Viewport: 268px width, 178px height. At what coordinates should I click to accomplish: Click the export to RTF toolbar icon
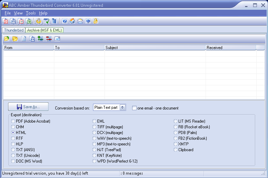(21, 21)
